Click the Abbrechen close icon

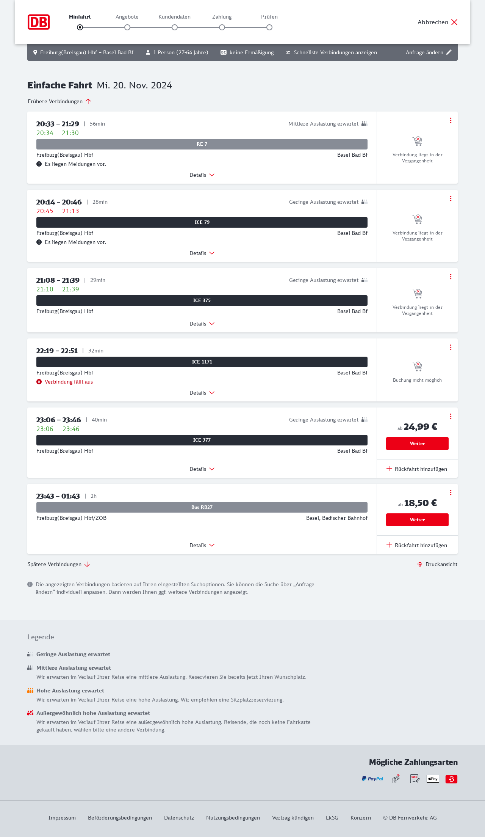(x=454, y=22)
